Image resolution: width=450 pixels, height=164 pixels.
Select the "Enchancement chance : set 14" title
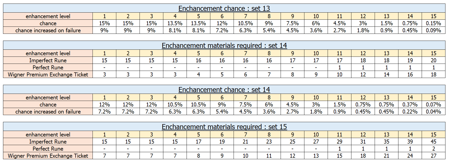224,90
